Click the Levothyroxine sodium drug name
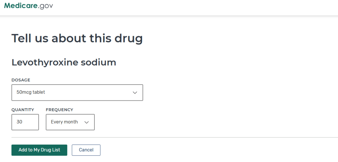The height and width of the screenshot is (162, 338). click(64, 62)
